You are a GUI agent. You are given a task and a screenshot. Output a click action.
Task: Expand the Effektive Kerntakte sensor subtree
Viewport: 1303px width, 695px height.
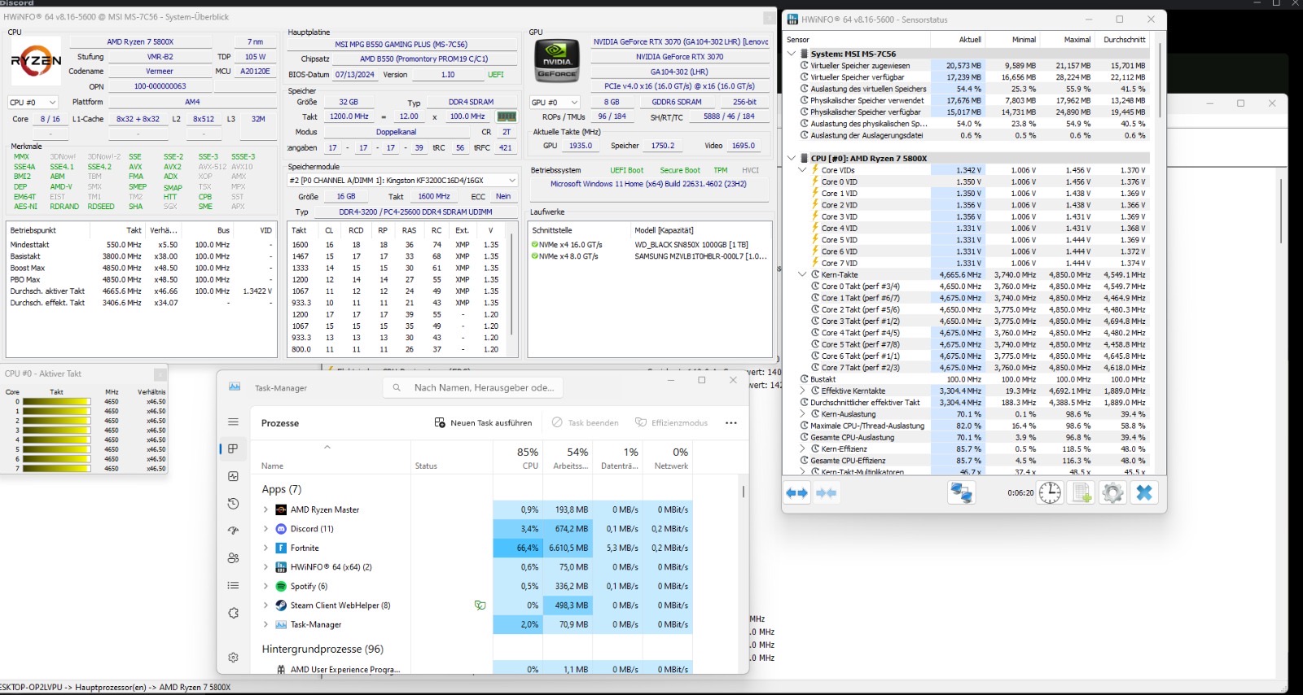(803, 391)
